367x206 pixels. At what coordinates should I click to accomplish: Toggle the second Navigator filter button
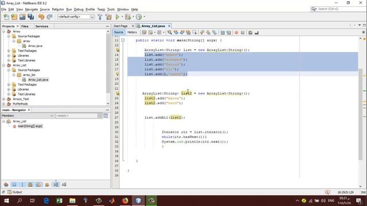point(14,184)
